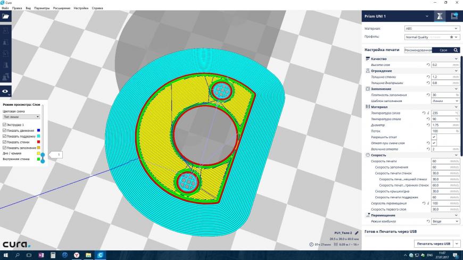Click the Высота слоя input field
This screenshot has width=463, height=260.
click(445, 65)
